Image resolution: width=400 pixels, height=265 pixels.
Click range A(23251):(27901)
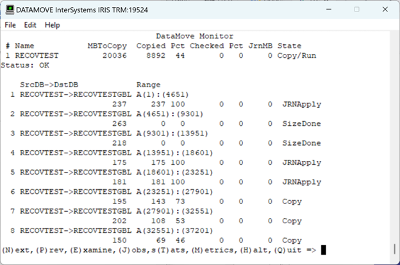pyautogui.click(x=174, y=192)
